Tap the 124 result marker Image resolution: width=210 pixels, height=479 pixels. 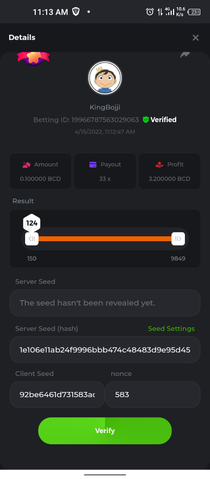click(x=32, y=223)
